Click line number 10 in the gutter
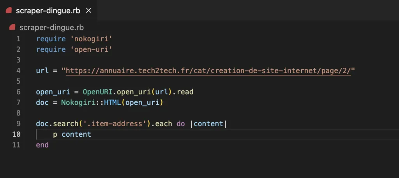399x178 pixels. tap(16, 134)
